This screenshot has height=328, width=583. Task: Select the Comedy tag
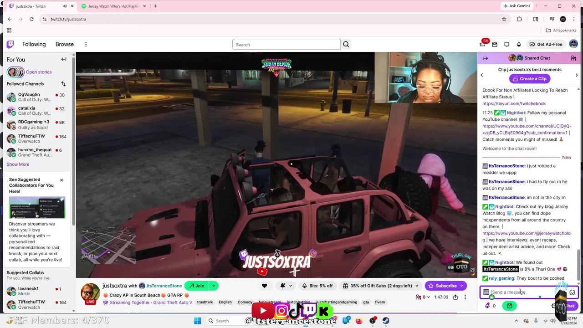[245, 302]
